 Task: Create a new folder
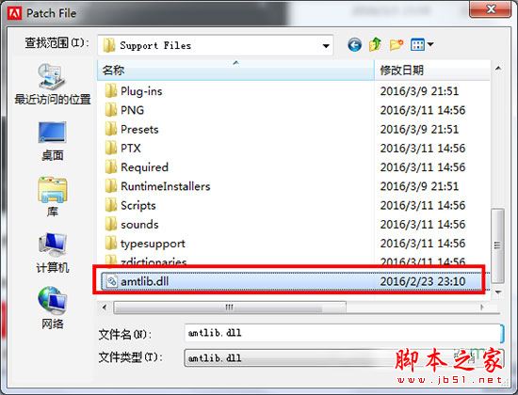pyautogui.click(x=397, y=44)
